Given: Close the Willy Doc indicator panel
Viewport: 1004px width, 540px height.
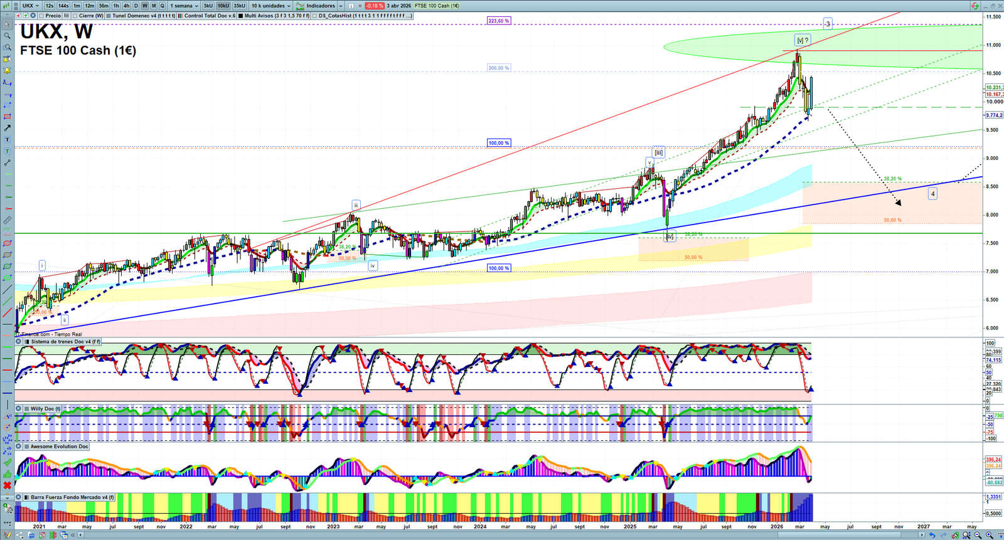Looking at the screenshot, I should (19, 408).
